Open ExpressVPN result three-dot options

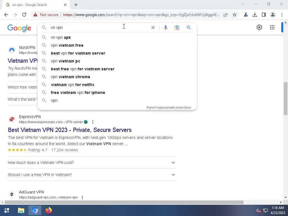93,122
